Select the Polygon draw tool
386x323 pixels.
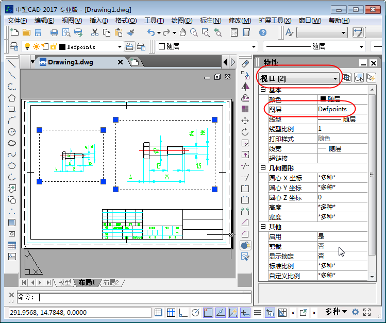click(x=11, y=98)
